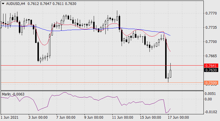Click the 17 Jun 00:00 date label

tap(178, 117)
